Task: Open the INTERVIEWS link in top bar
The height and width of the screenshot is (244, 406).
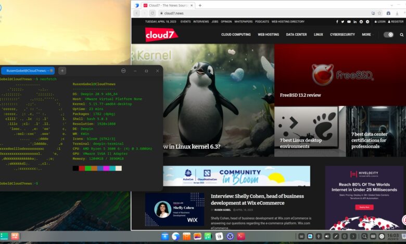Action: 201,22
